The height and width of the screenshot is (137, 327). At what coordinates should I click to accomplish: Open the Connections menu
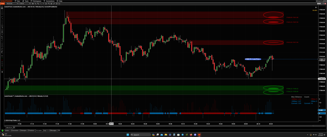[x=50, y=1]
